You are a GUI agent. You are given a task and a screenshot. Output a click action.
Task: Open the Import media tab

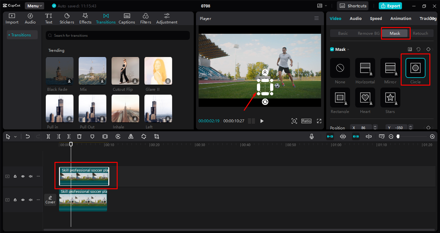12,19
